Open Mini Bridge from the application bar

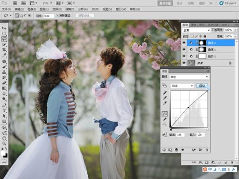[x=23, y=3]
